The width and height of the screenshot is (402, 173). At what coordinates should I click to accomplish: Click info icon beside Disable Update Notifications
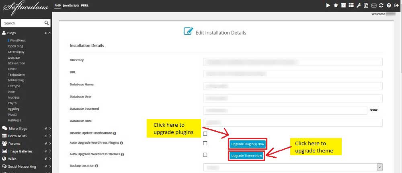click(x=115, y=134)
